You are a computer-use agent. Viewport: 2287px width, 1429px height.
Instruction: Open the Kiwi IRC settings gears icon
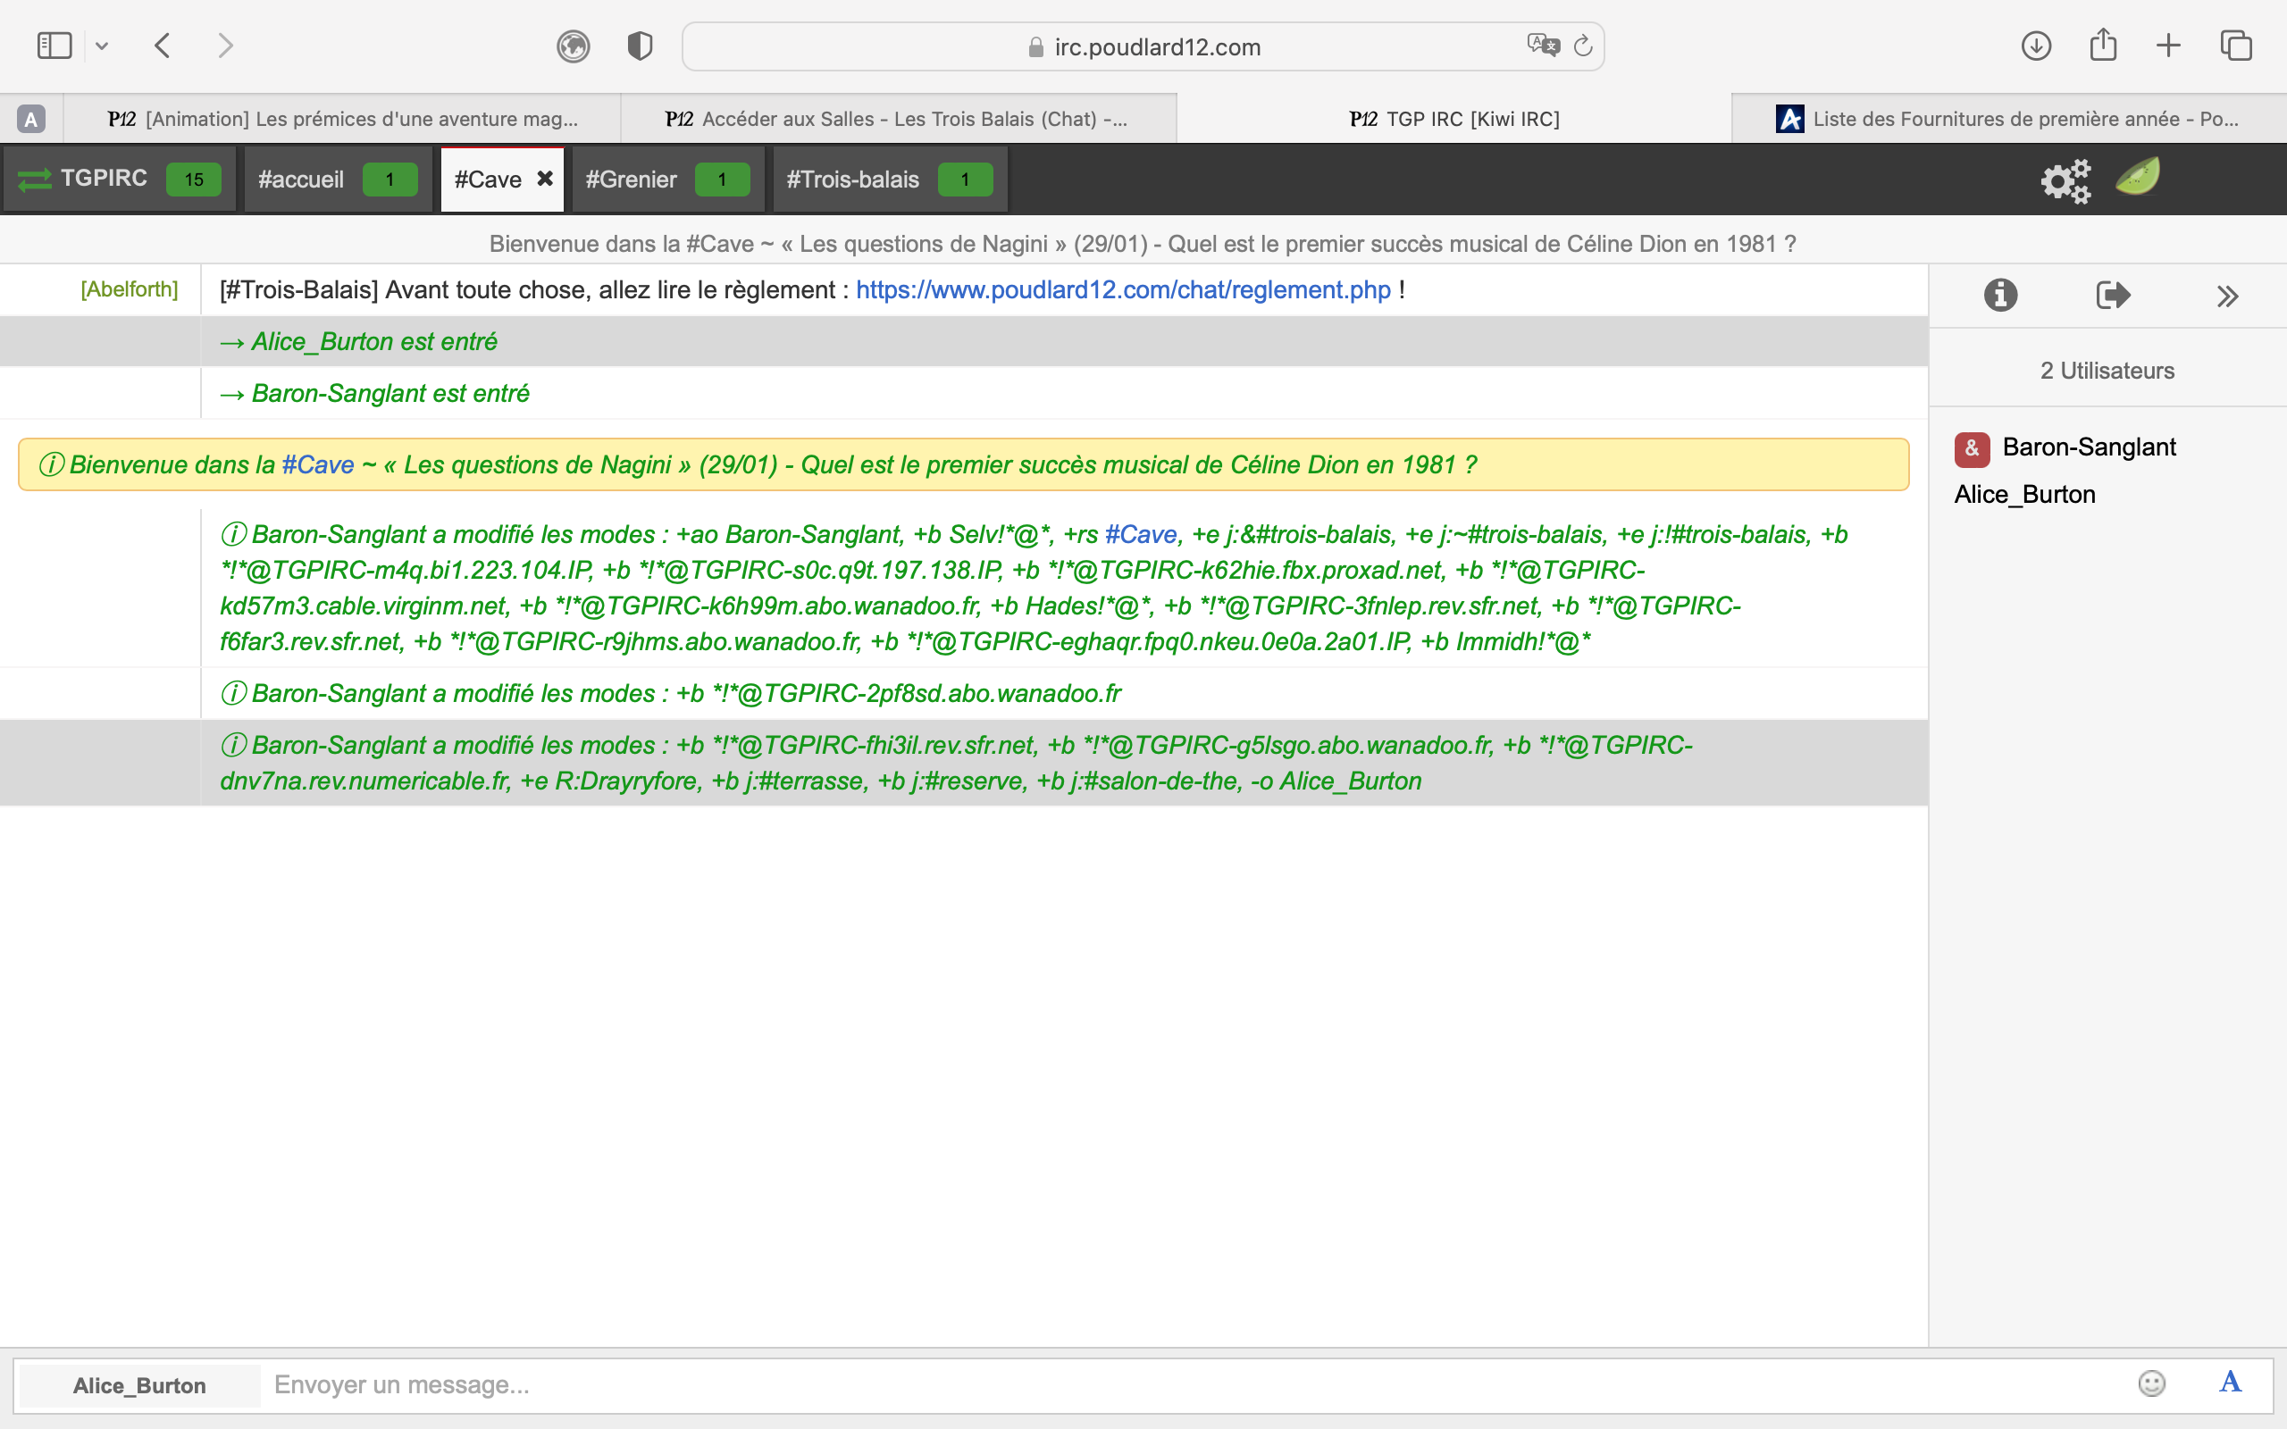click(x=2065, y=180)
